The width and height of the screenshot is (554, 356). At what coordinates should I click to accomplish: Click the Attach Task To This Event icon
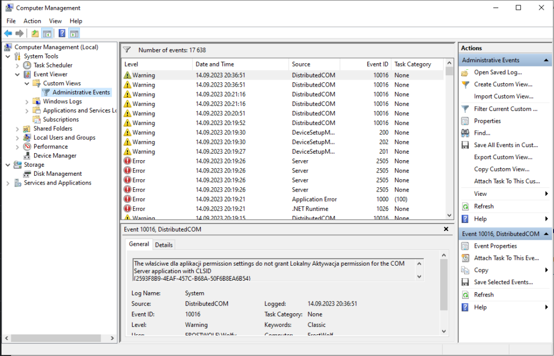[x=465, y=258]
